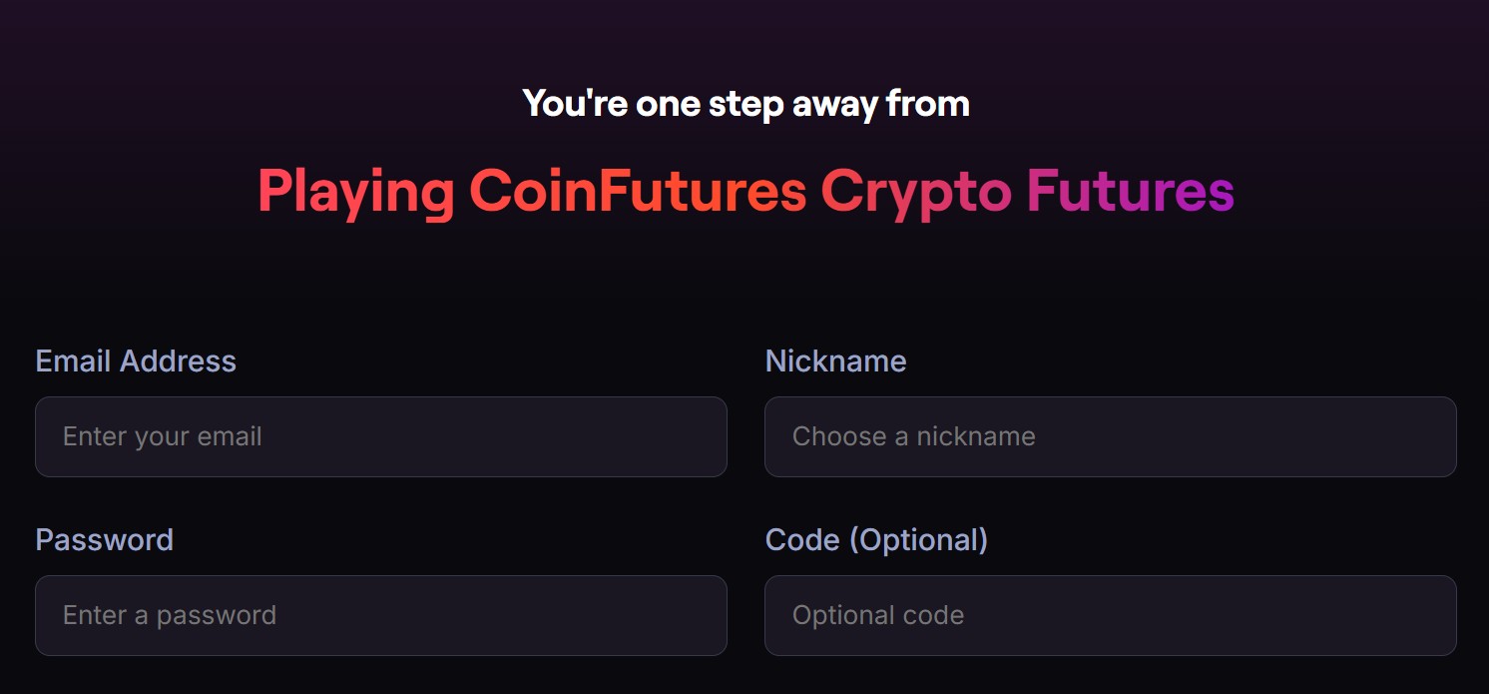Click the purple word 'Futures' ending the heading
Image resolution: width=1489 pixels, height=694 pixels.
pyautogui.click(x=1130, y=190)
